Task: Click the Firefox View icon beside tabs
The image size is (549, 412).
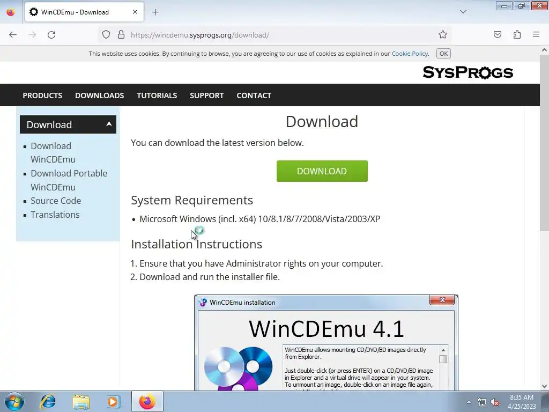Action: pos(11,12)
